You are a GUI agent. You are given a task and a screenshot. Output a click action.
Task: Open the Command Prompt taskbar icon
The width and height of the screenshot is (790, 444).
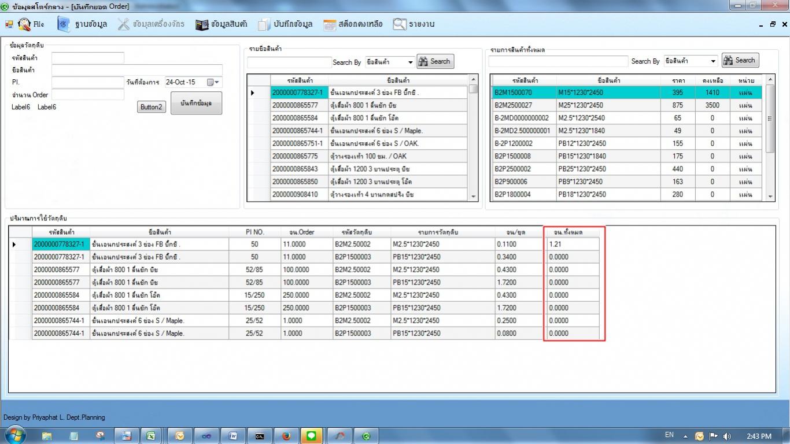[x=260, y=436]
